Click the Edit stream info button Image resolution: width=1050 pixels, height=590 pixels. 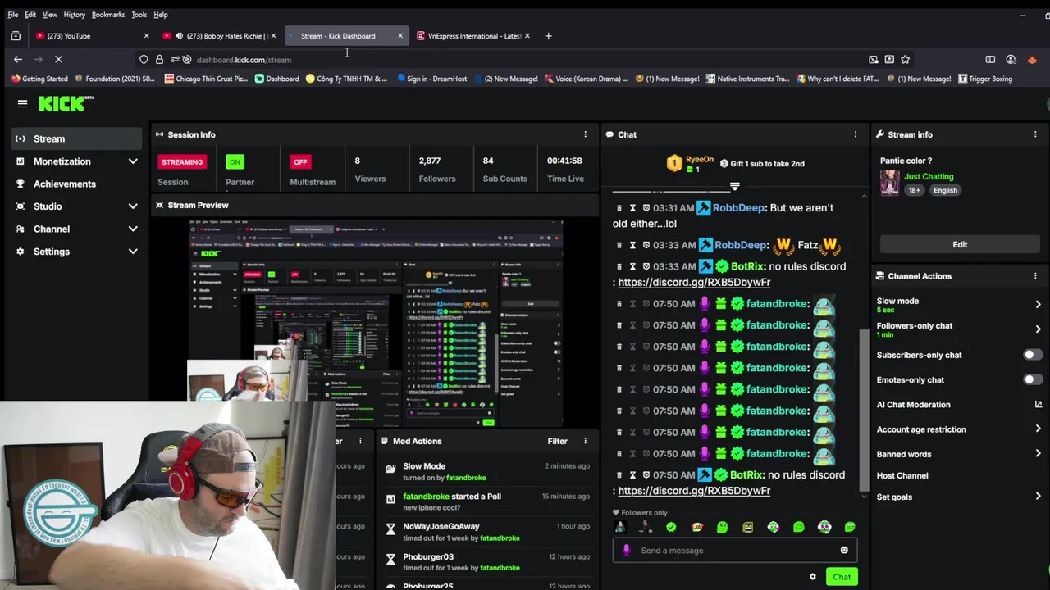(x=960, y=244)
